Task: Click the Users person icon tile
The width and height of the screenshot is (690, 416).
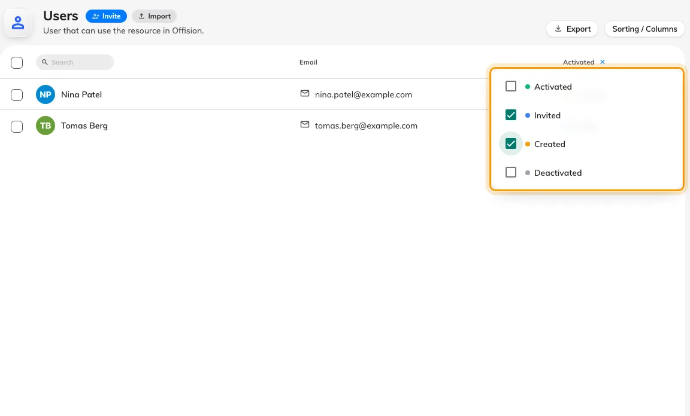Action: pos(17,23)
